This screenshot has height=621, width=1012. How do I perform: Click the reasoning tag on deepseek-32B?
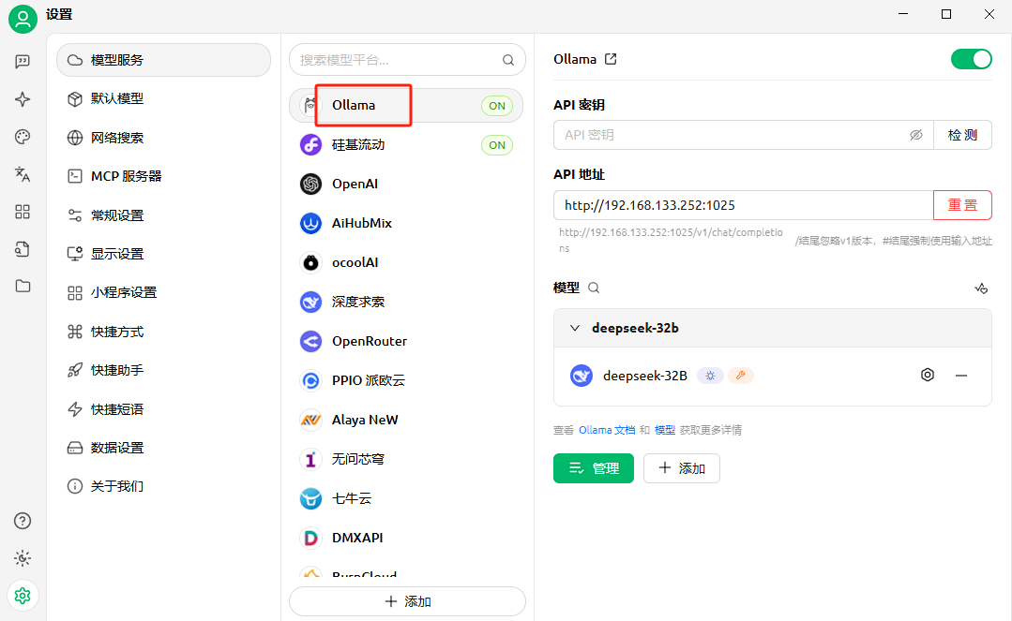pyautogui.click(x=710, y=376)
